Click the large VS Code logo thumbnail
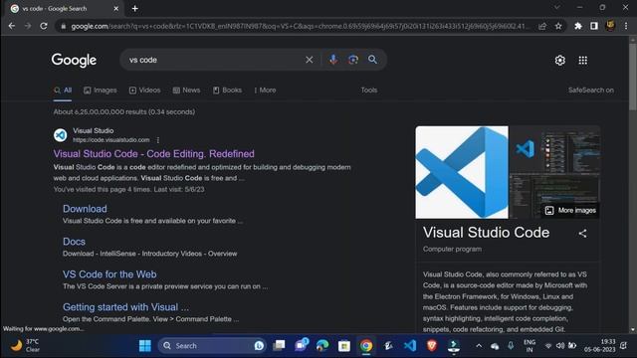 [x=462, y=172]
